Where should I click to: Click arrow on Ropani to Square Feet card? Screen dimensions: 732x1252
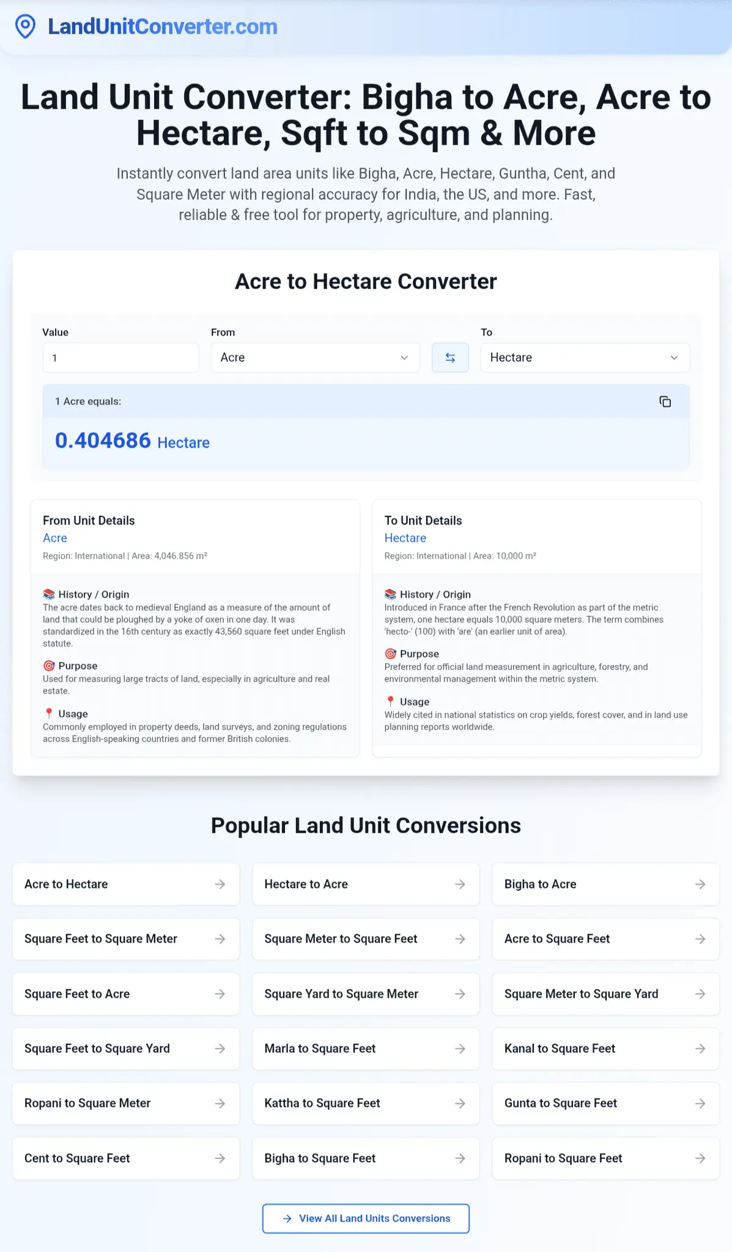[x=700, y=1158]
